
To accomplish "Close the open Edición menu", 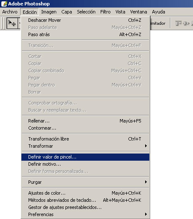I will [x=30, y=12].
